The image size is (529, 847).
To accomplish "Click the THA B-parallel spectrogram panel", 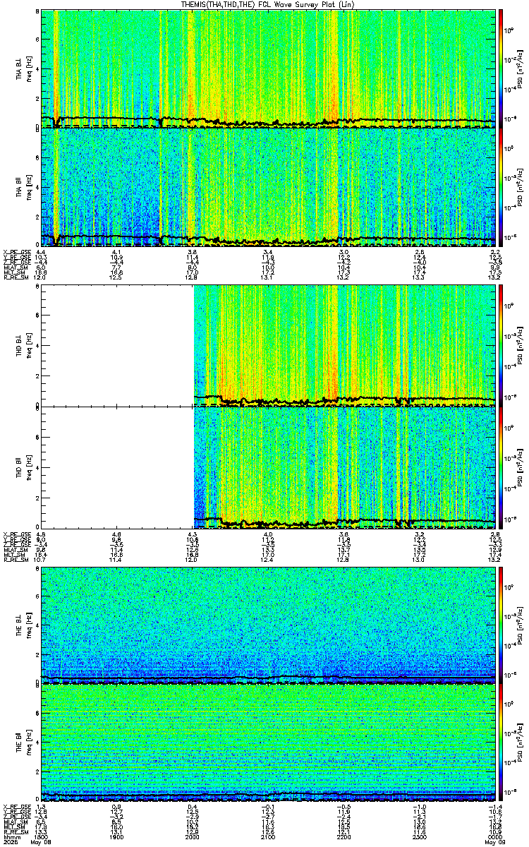I will pyautogui.click(x=268, y=186).
